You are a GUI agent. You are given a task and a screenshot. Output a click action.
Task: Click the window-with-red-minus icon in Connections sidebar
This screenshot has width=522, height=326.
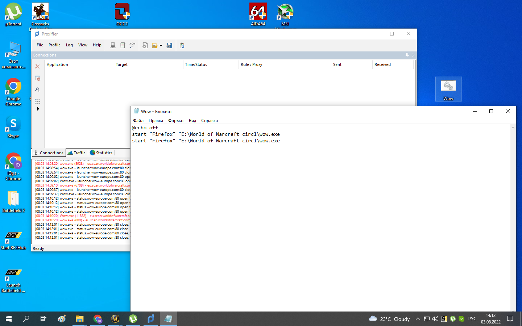click(37, 78)
